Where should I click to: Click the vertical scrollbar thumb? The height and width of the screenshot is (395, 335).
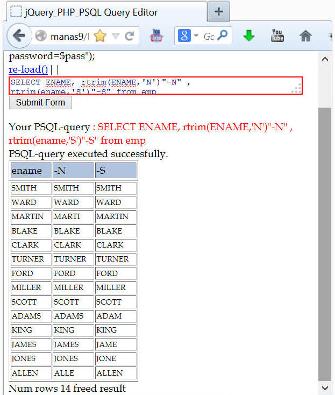(x=325, y=242)
